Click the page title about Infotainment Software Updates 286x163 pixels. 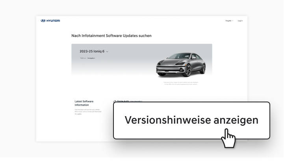point(111,36)
